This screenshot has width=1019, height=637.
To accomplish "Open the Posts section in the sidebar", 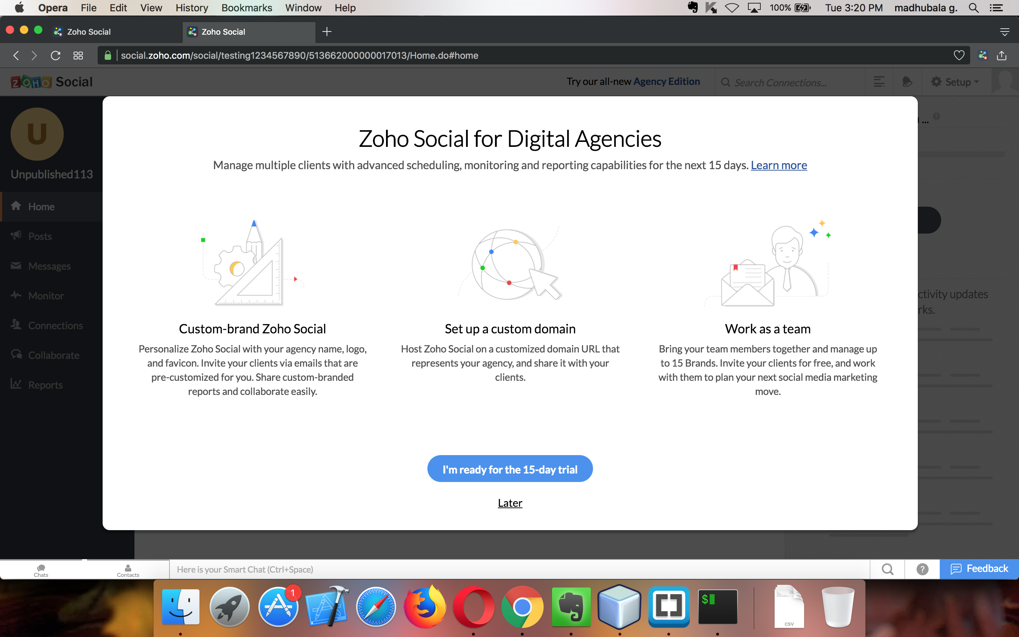I will 51,236.
